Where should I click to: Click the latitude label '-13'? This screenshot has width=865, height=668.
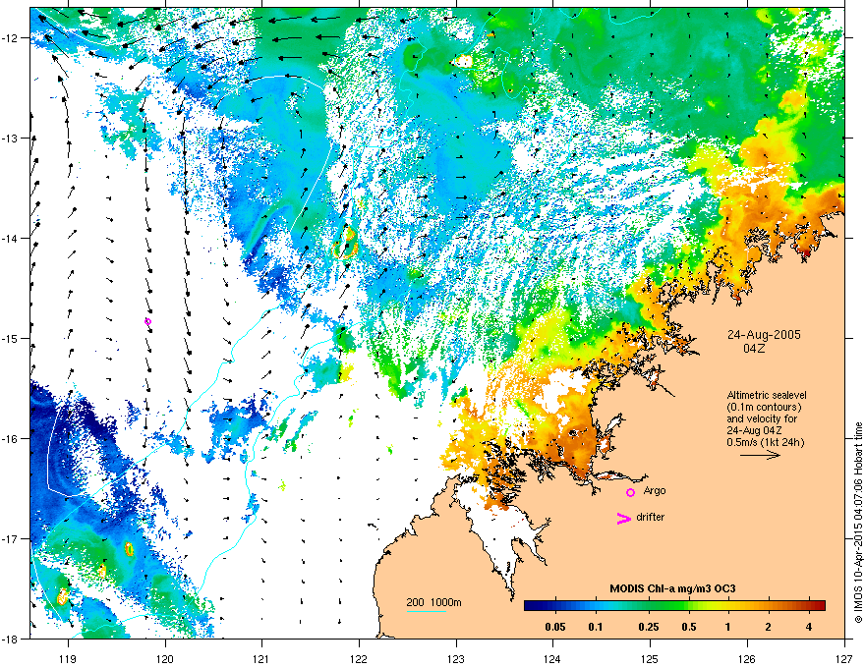[10, 138]
